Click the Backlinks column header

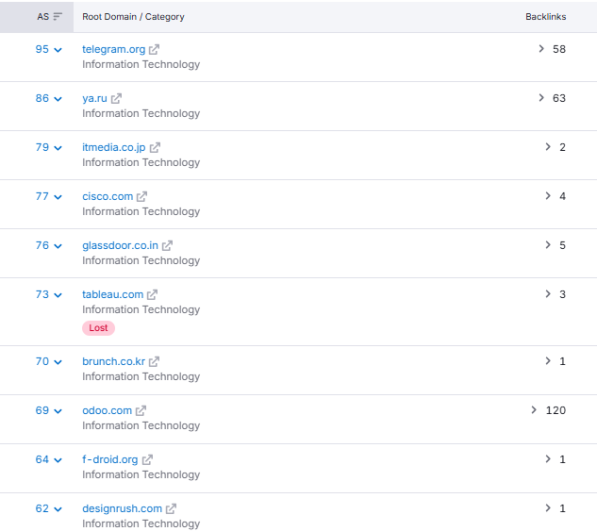point(546,17)
